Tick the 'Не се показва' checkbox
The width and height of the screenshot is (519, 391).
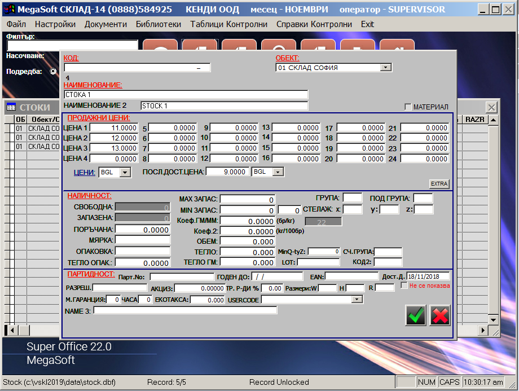tap(404, 285)
